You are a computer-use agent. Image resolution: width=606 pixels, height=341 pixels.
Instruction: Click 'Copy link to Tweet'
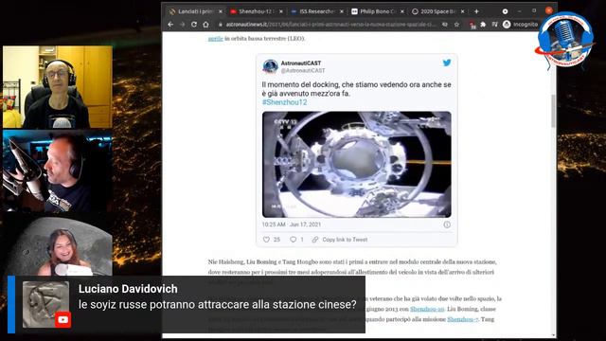(345, 240)
